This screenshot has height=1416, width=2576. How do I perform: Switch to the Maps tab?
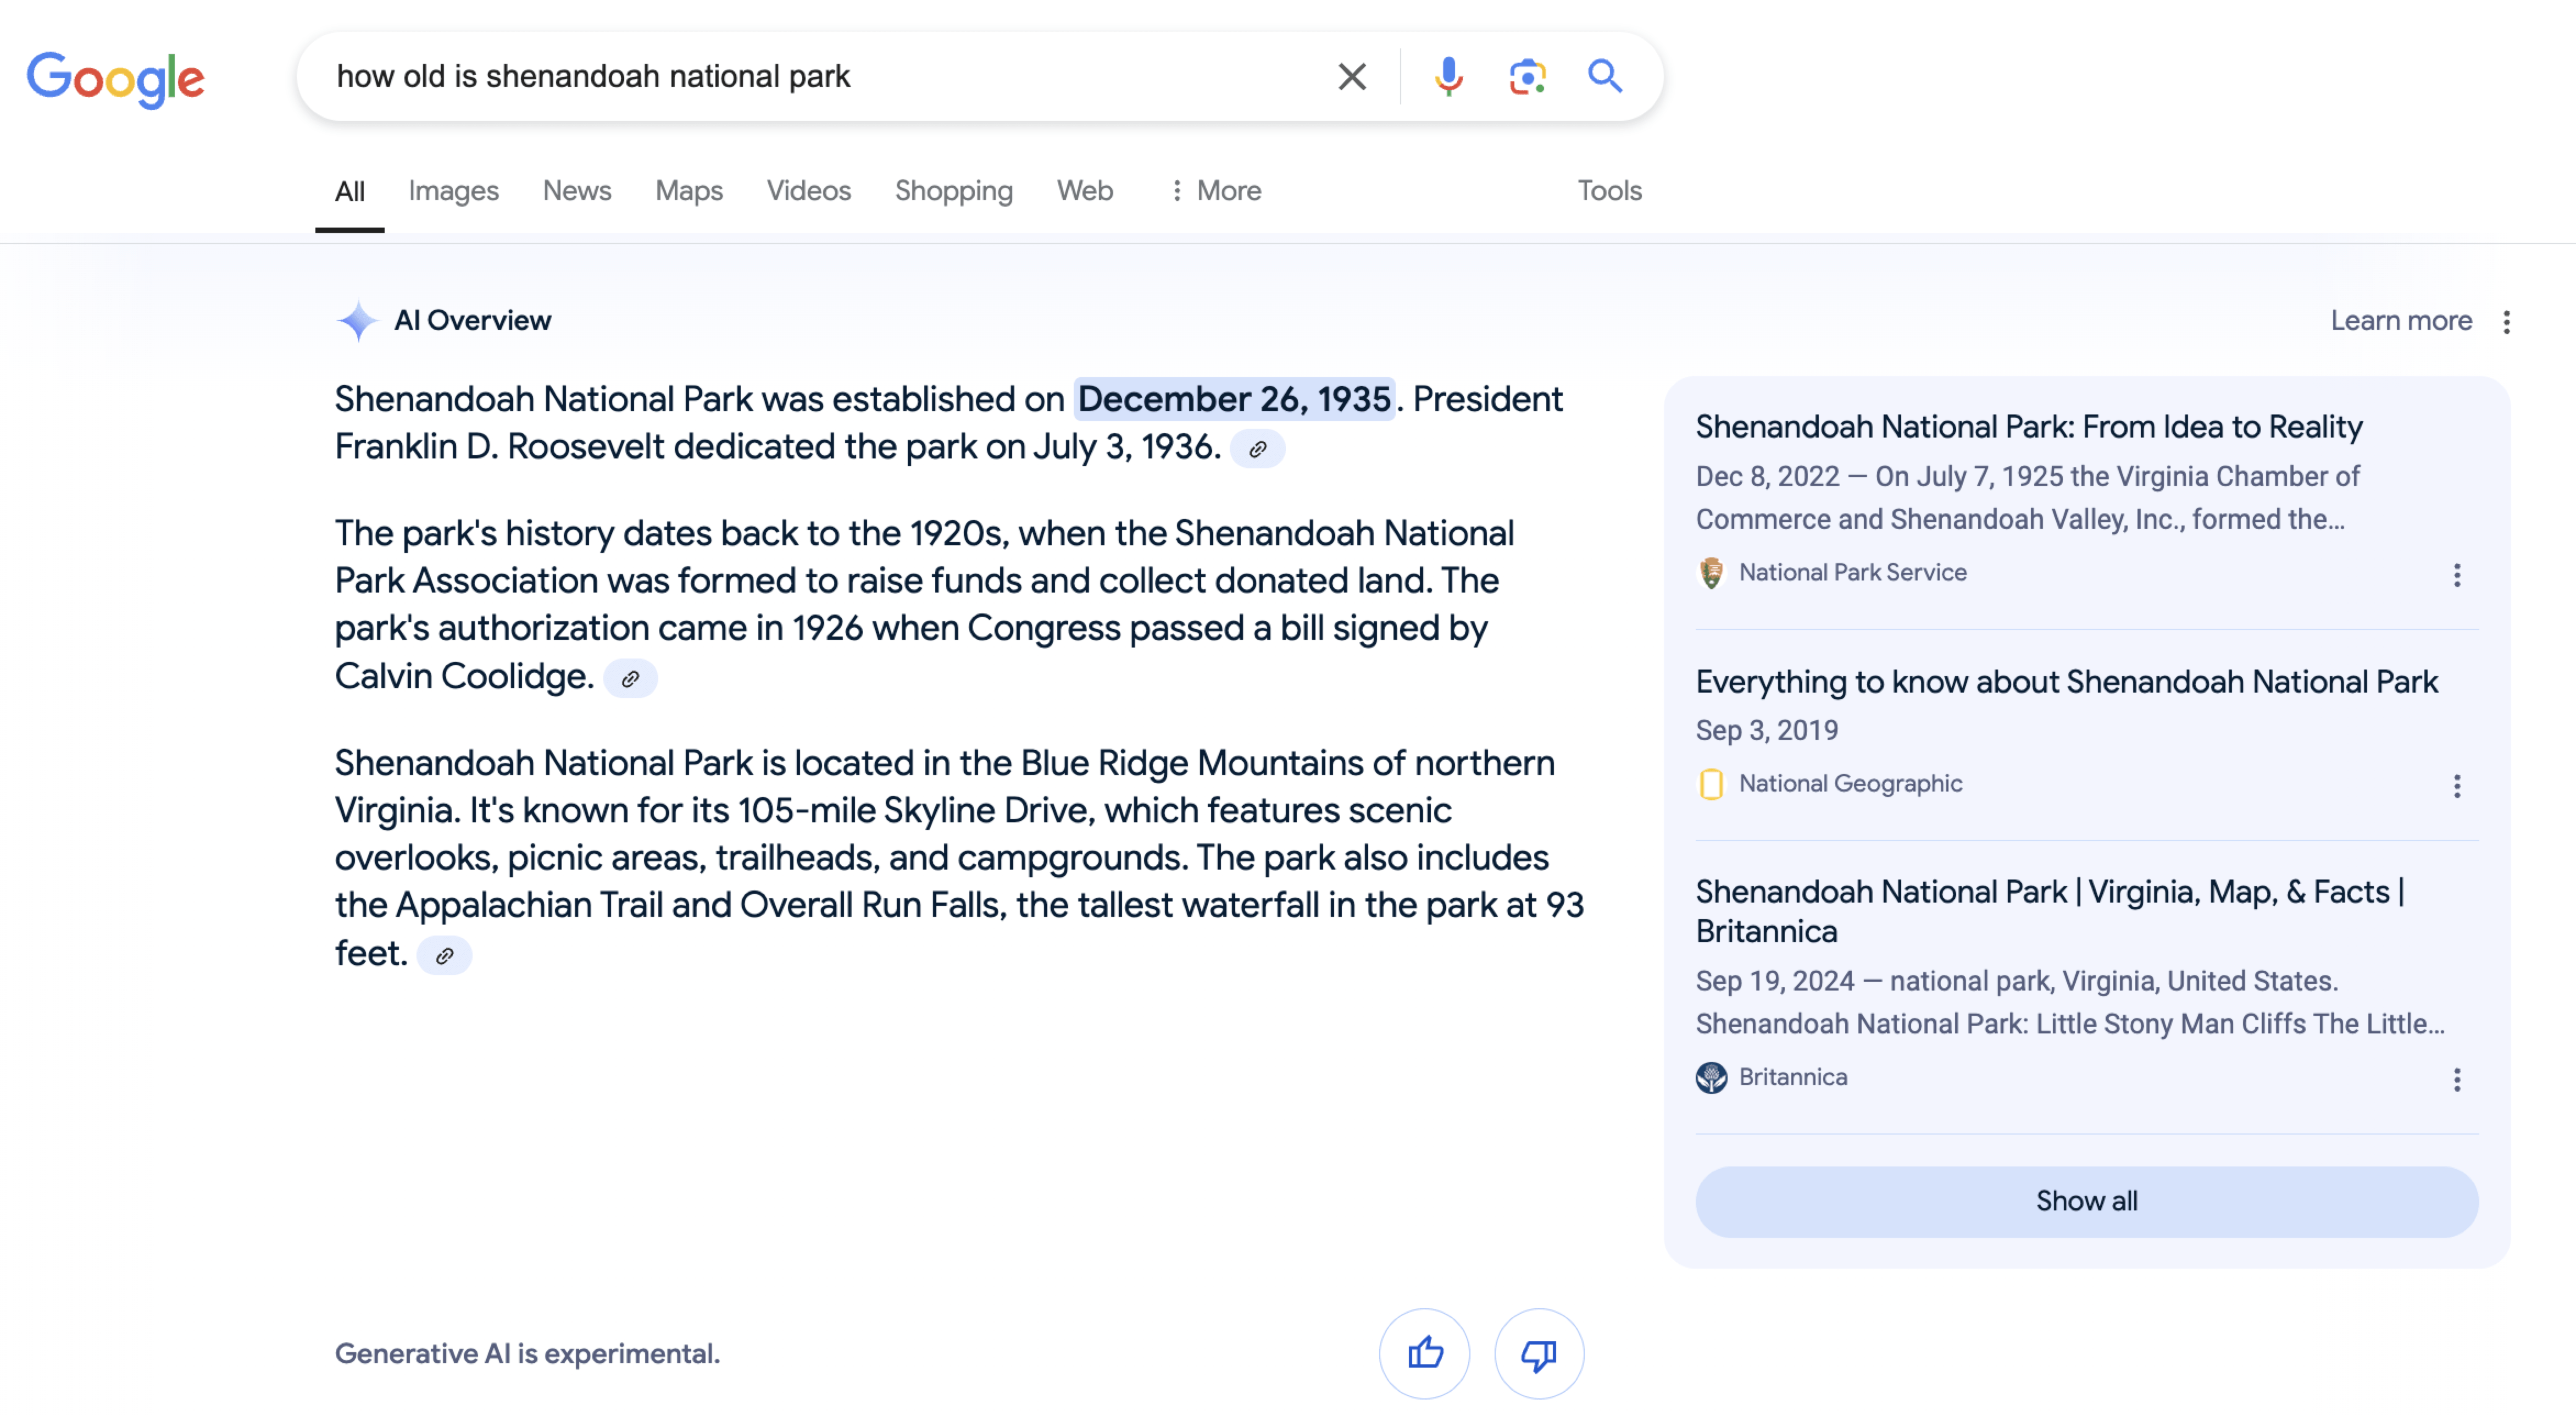(x=689, y=191)
